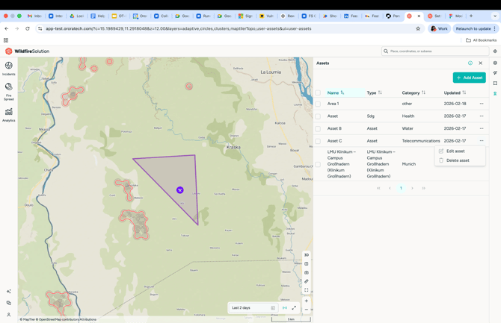501x323 pixels.
Task: Choose Delete asset from context menu
Action: tap(458, 160)
